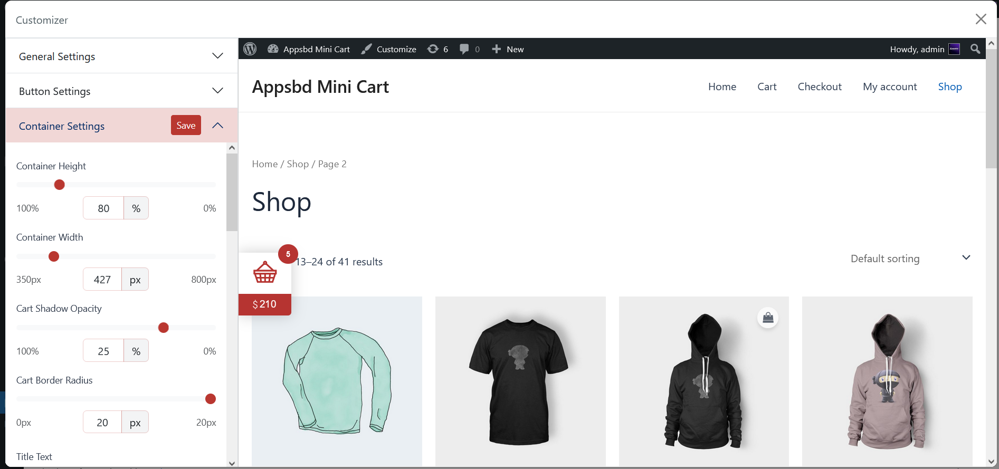Click the black t-shirt product image
999x469 pixels.
[x=520, y=381]
